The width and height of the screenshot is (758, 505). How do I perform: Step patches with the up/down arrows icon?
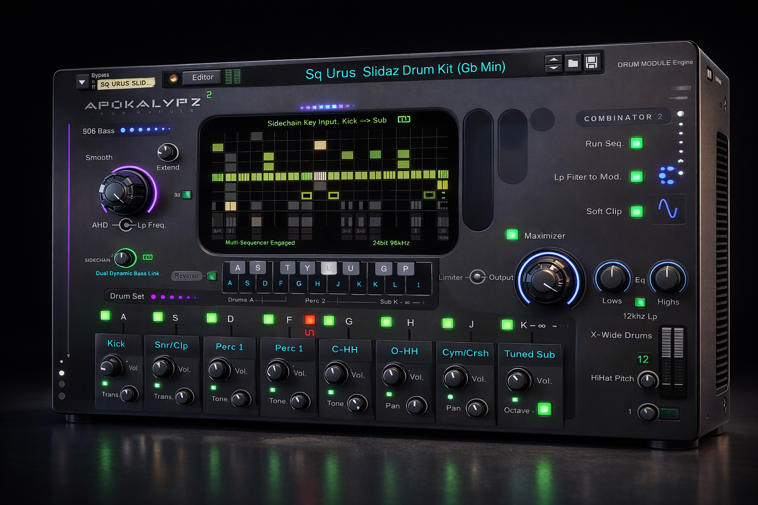(x=554, y=64)
